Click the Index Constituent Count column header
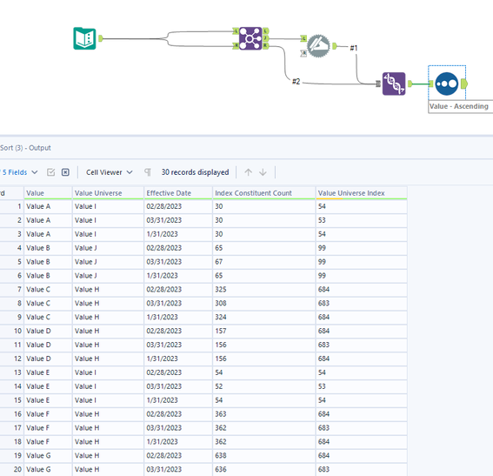This screenshot has height=476, width=493. pyautogui.click(x=264, y=193)
